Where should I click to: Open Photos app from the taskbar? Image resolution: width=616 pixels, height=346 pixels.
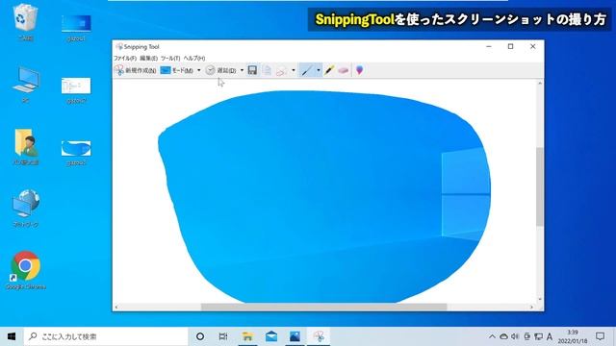tap(295, 336)
